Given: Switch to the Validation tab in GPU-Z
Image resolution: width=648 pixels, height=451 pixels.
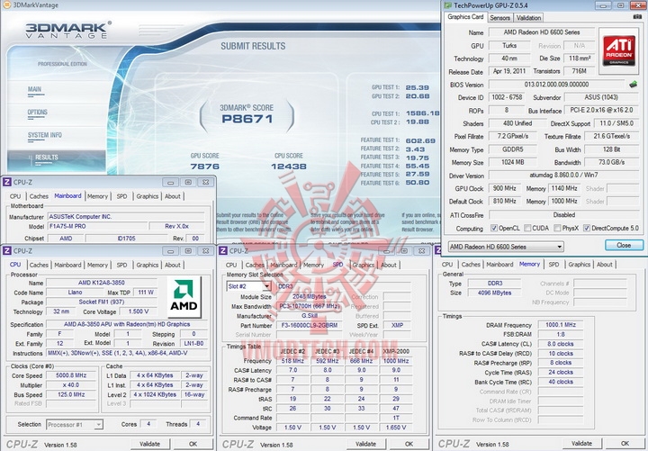Looking at the screenshot, I should [528, 18].
